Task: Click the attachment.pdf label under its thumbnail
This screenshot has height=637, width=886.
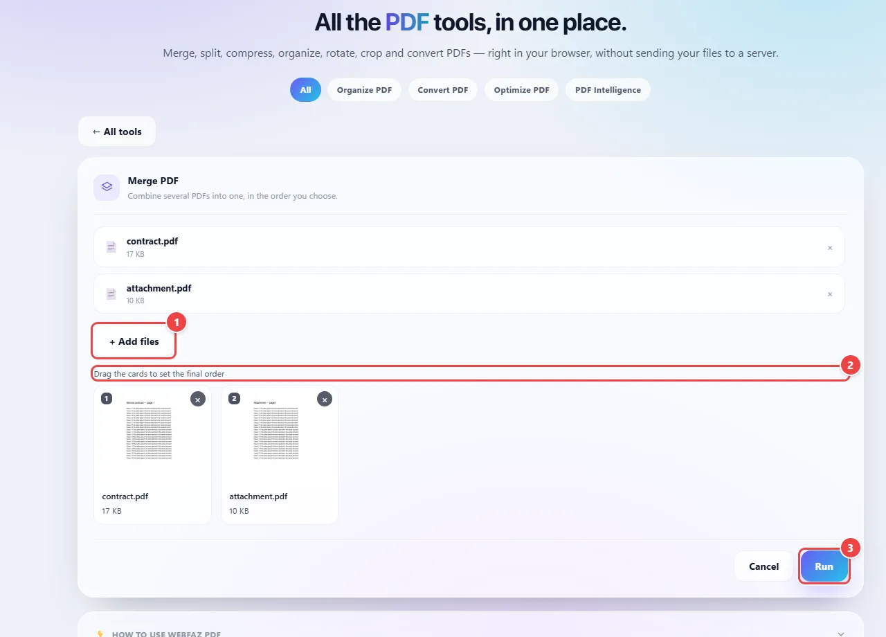Action: point(258,496)
